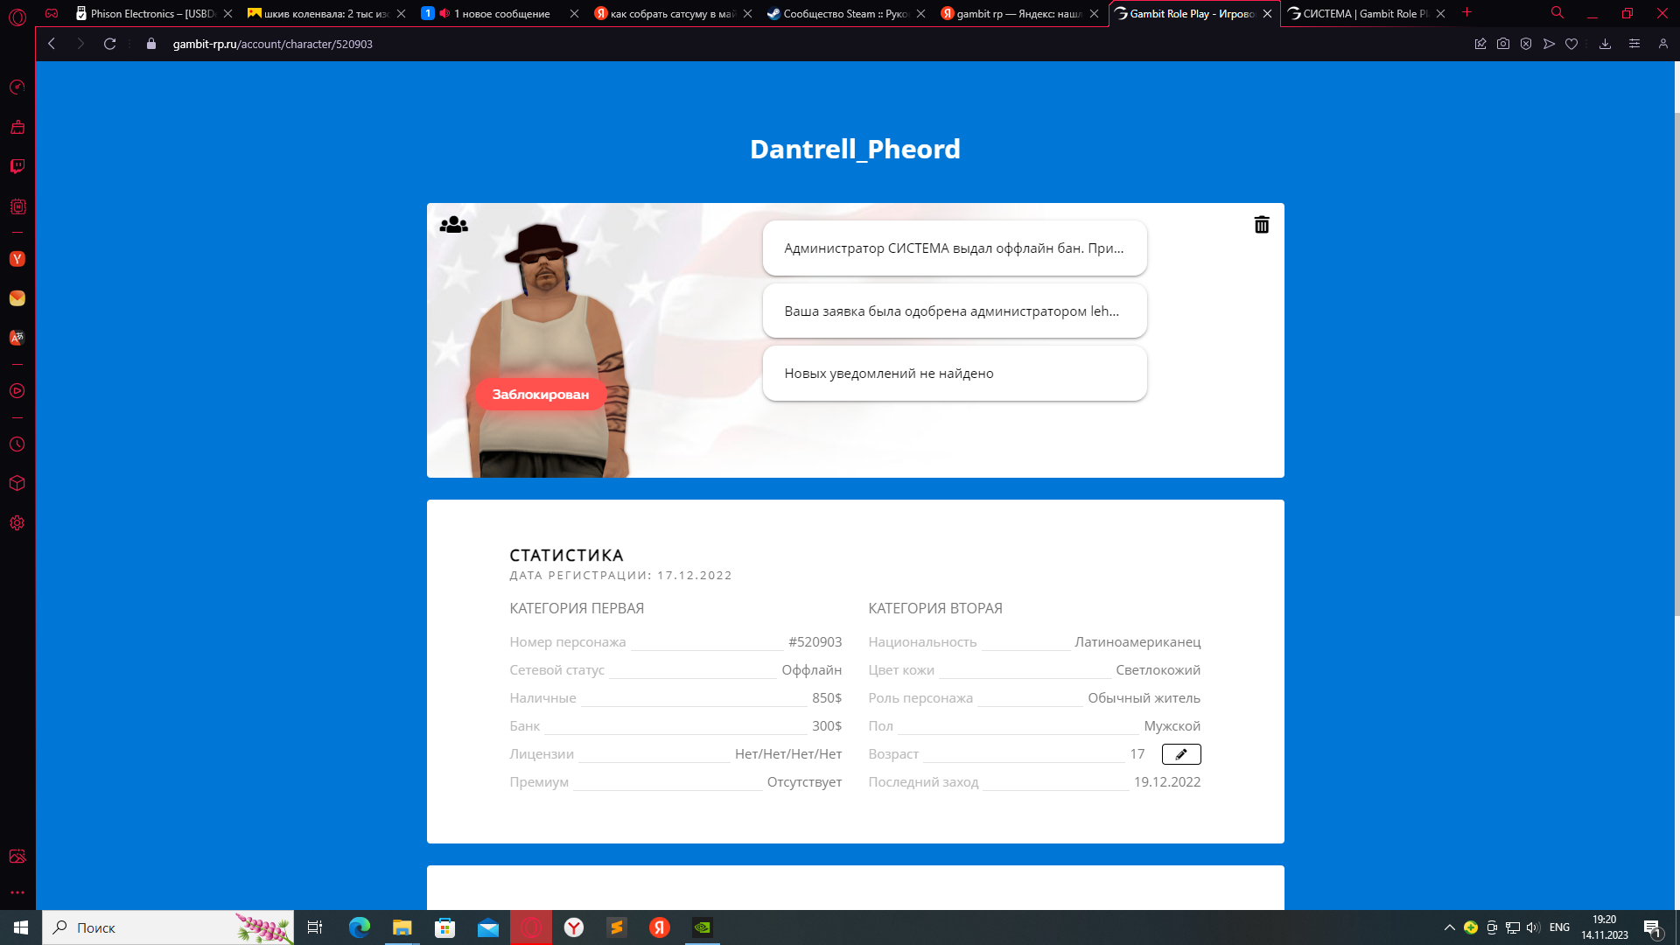
Task: Open Opera sidebar settings gear
Action: (17, 523)
